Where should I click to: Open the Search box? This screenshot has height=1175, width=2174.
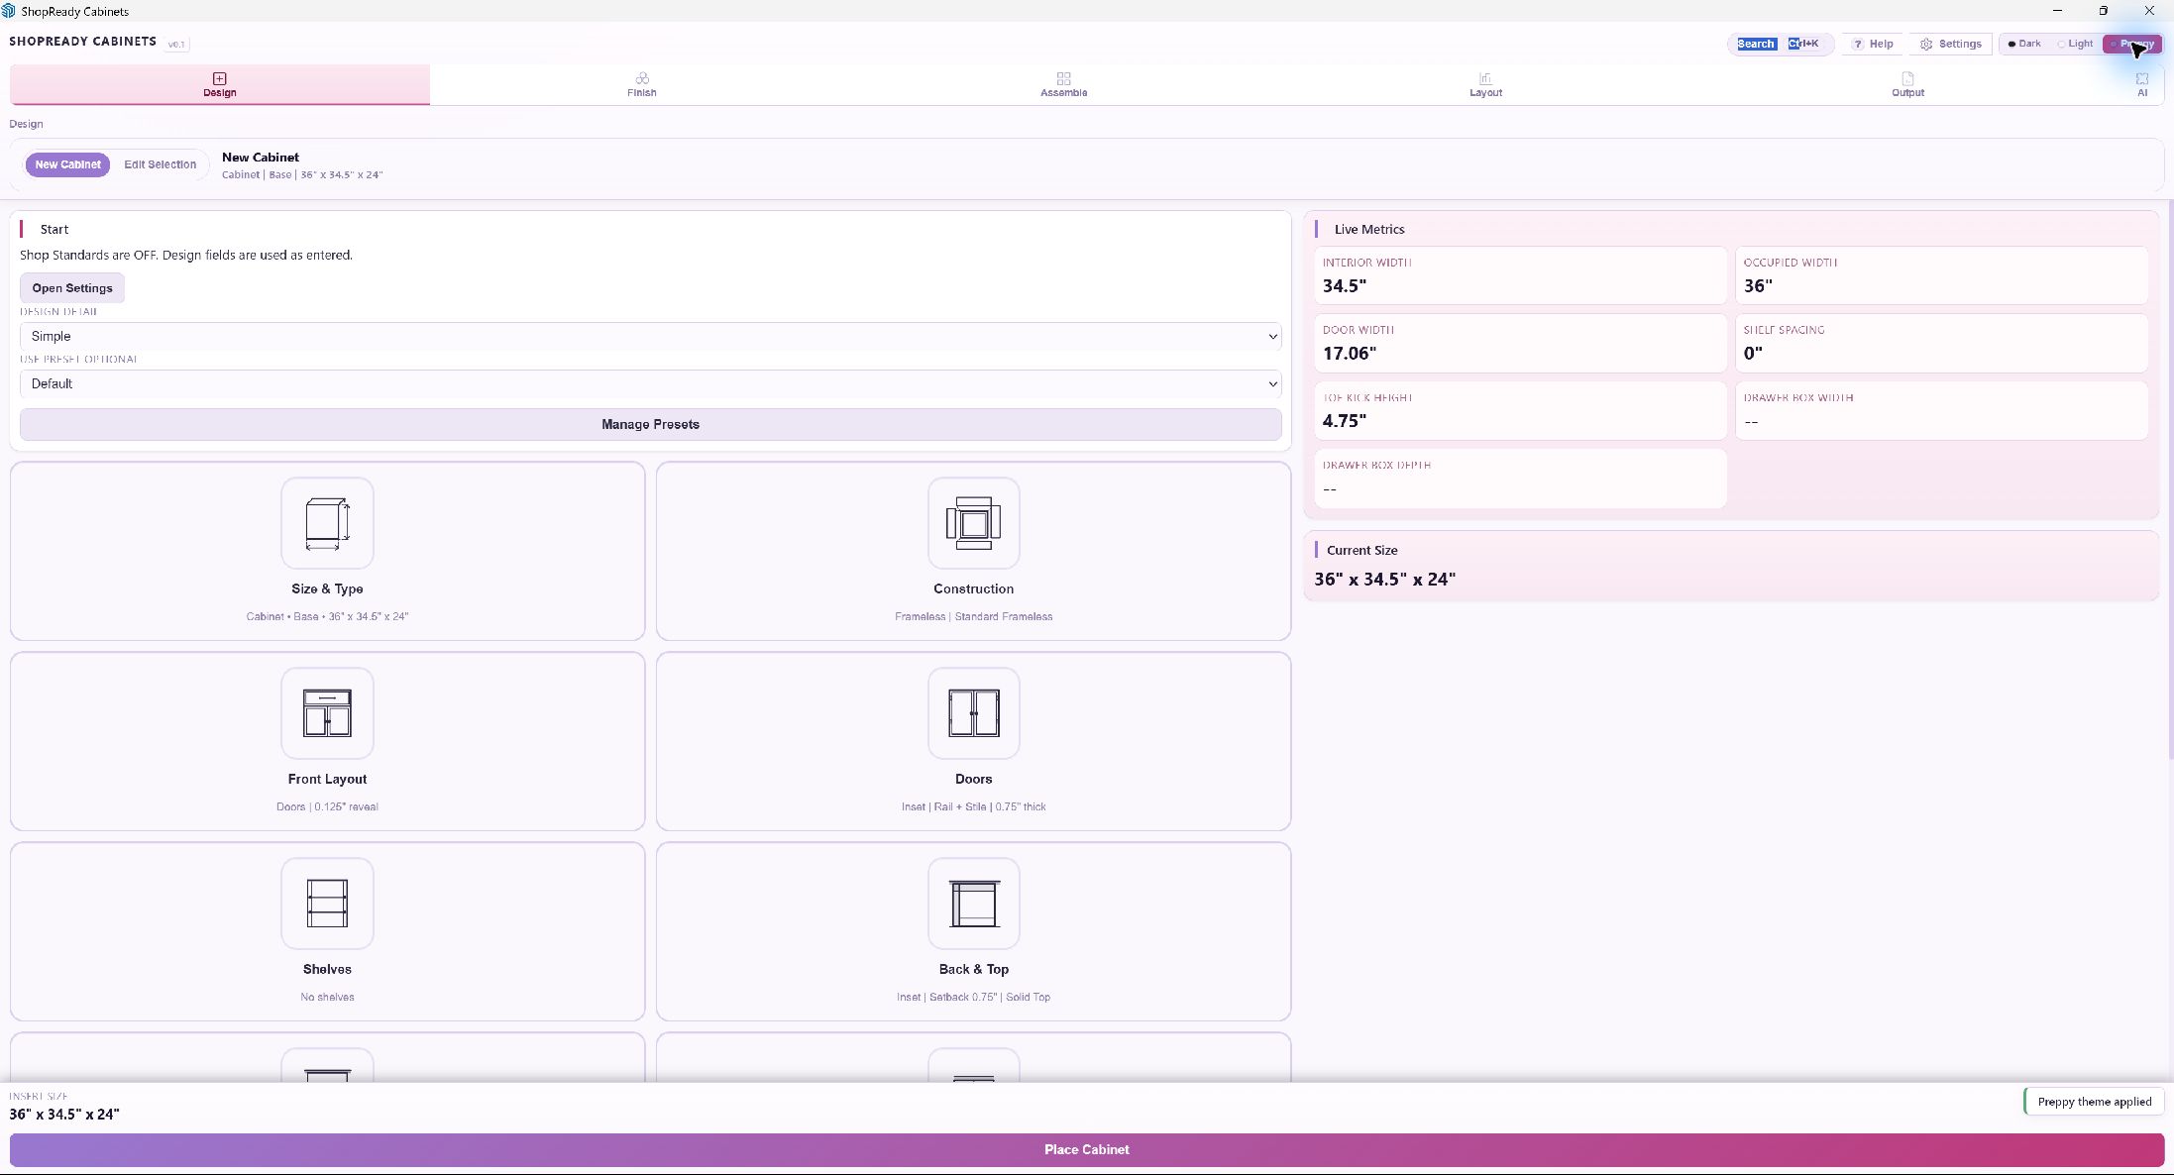(1781, 44)
